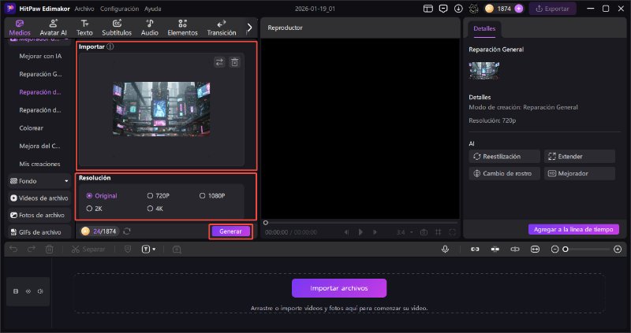Fit timeline to window icon

(535, 250)
